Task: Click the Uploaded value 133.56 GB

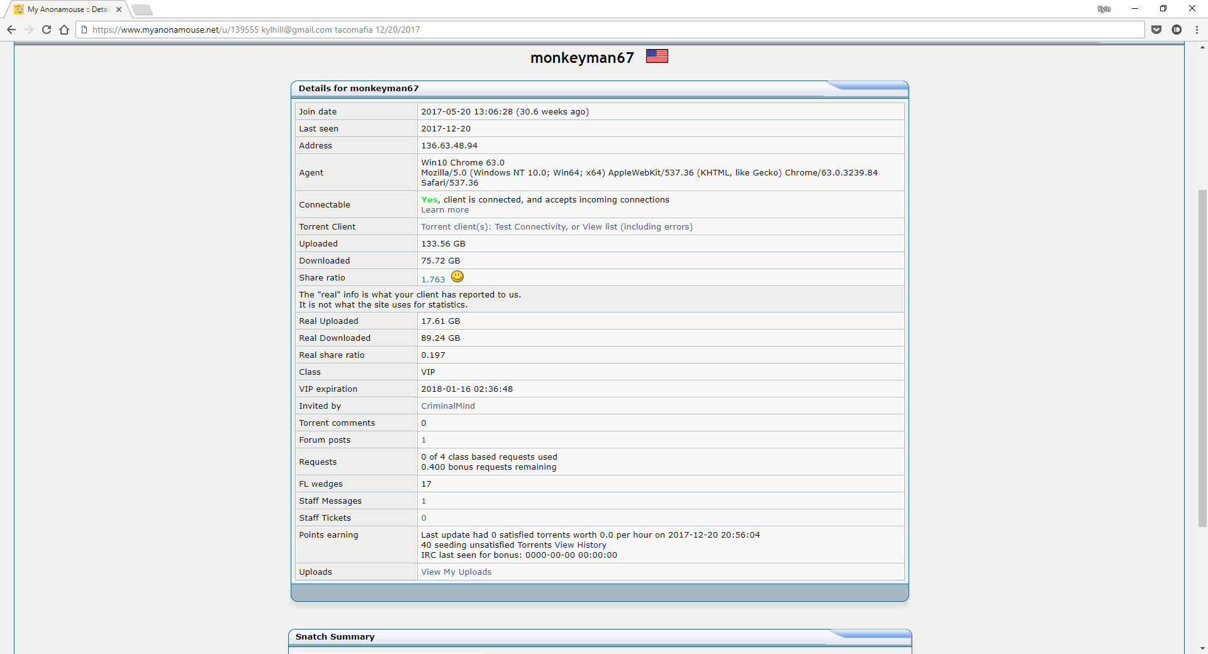Action: pyautogui.click(x=444, y=244)
